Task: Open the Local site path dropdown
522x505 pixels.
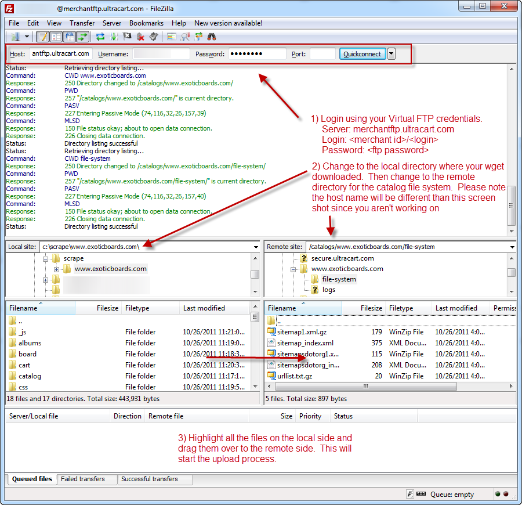Action: [x=256, y=247]
